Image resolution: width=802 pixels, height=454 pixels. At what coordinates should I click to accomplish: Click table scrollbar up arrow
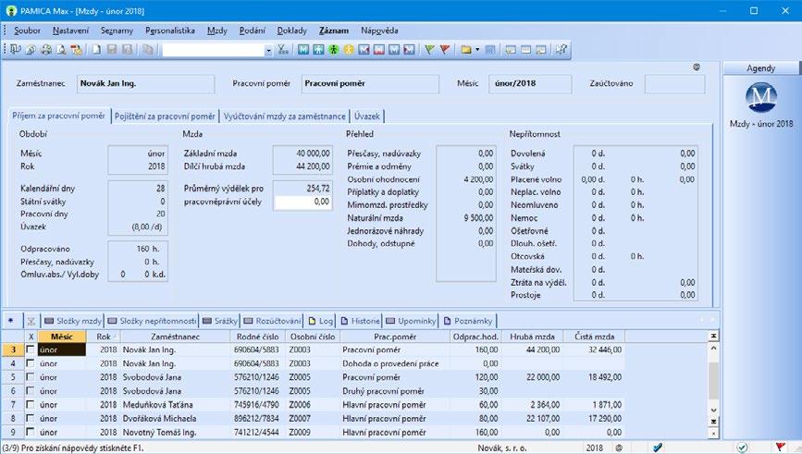pos(713,349)
